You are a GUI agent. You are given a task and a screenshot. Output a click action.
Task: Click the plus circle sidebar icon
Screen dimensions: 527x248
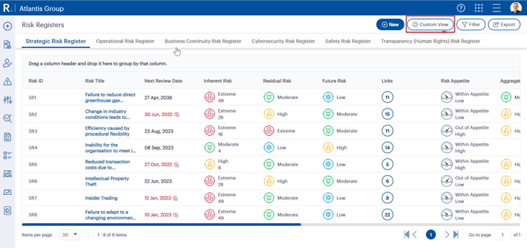(7, 26)
